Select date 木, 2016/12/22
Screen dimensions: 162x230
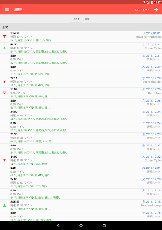151,157
